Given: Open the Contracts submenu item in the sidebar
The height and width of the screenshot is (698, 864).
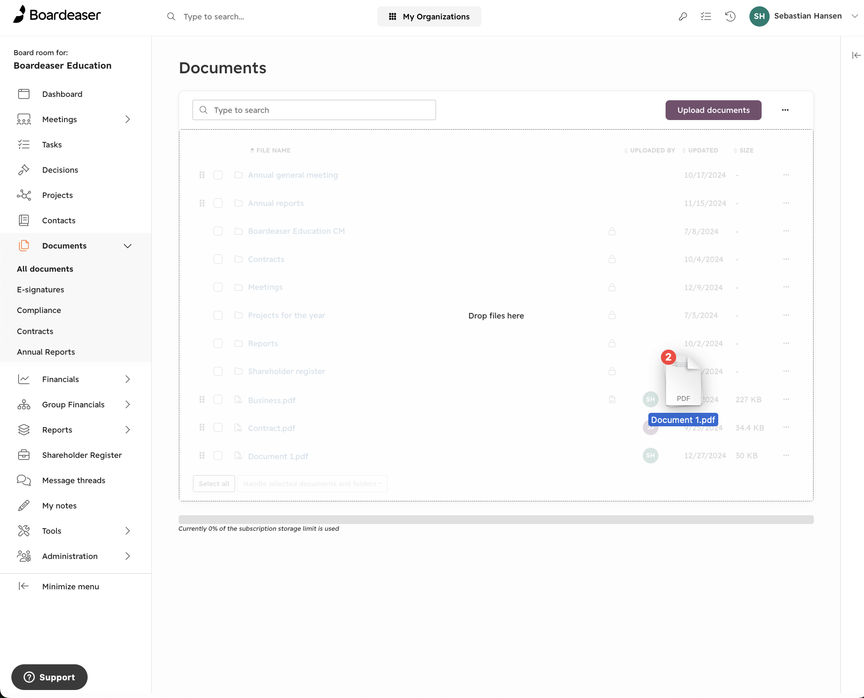Looking at the screenshot, I should tap(35, 331).
